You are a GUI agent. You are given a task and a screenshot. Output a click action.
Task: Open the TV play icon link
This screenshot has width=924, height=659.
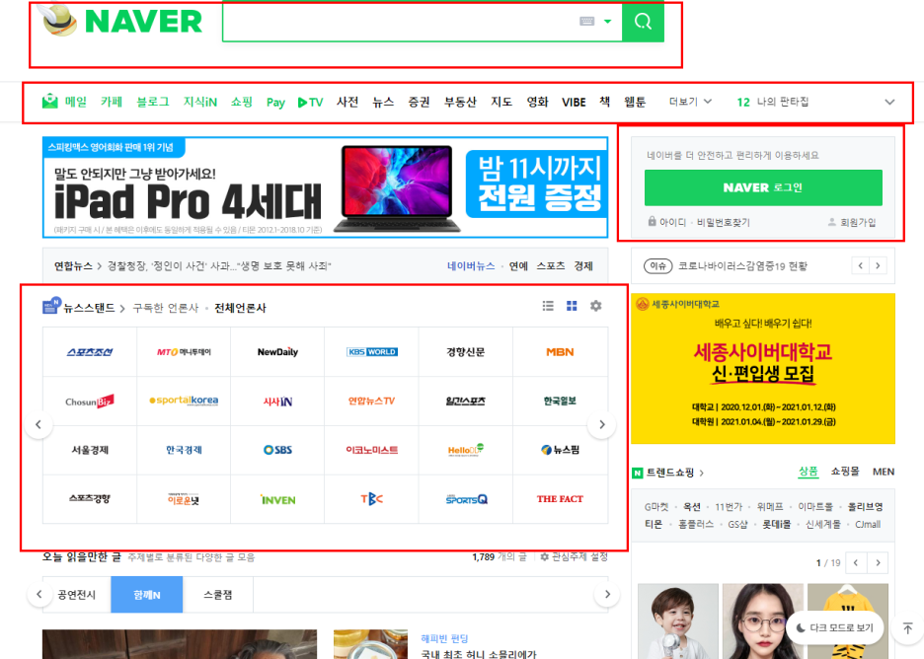pos(310,103)
